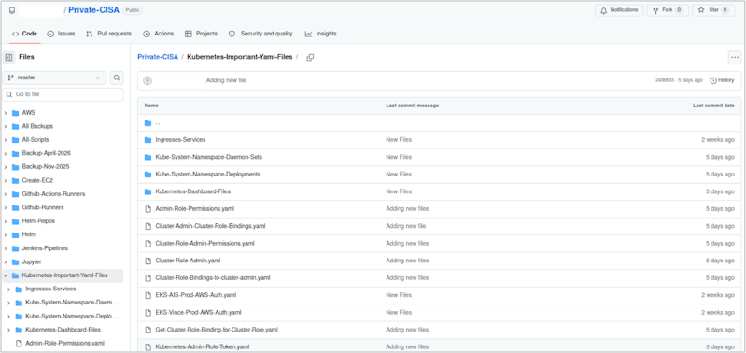The width and height of the screenshot is (746, 353).
Task: Expand the Create-EC2 folder chevron
Action: pos(6,181)
